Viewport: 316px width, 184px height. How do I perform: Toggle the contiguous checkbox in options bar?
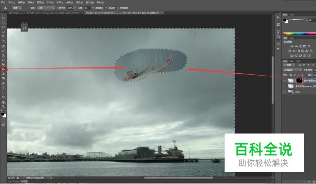106,8
